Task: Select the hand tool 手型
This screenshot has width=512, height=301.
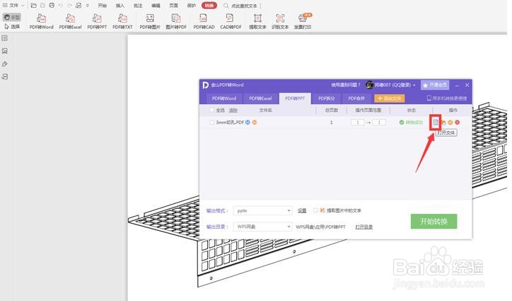Action: (x=12, y=17)
